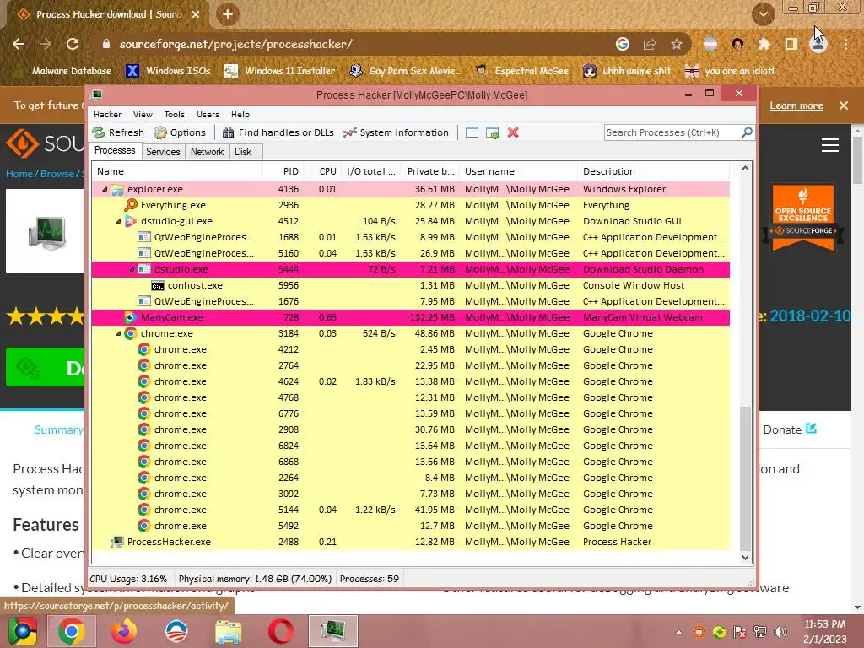Viewport: 864px width, 648px height.
Task: Show hidden tray icons arrow
Action: [x=679, y=632]
